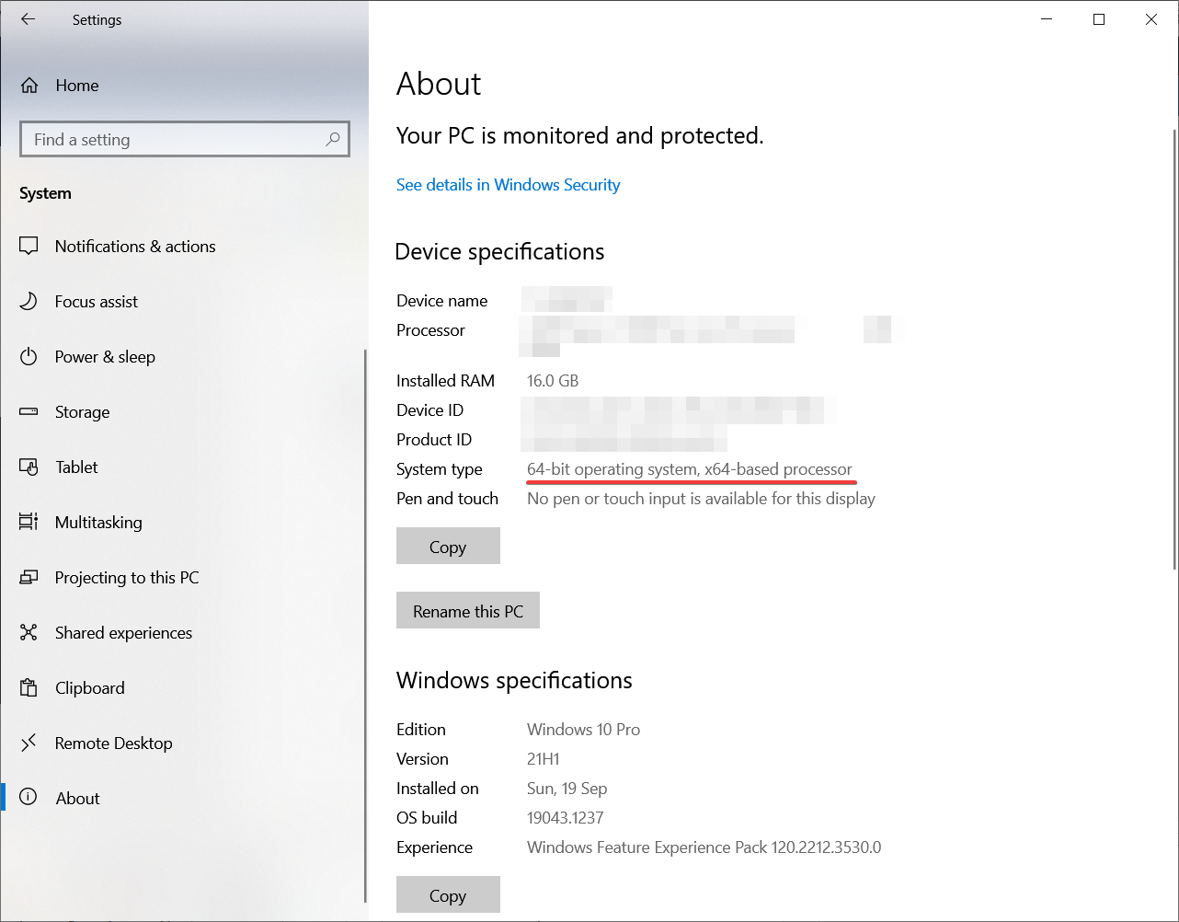Click the main page vertical scrollbar
Screen dimensions: 1179x922
pos(1174,350)
